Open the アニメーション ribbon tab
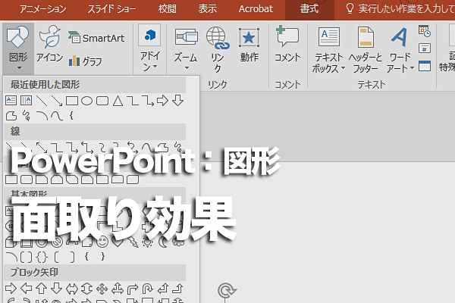This screenshot has height=303, width=455. tap(43, 9)
